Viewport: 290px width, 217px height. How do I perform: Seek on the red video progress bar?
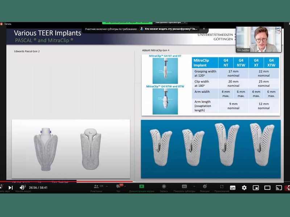(x=109, y=182)
